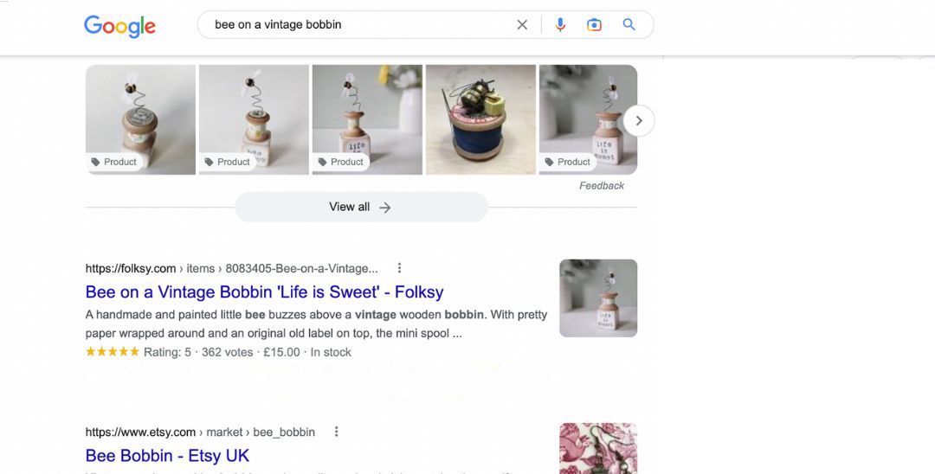Screen dimensions: 935x474
Task: Open three-dot menu for Folksy result
Action: coord(399,268)
